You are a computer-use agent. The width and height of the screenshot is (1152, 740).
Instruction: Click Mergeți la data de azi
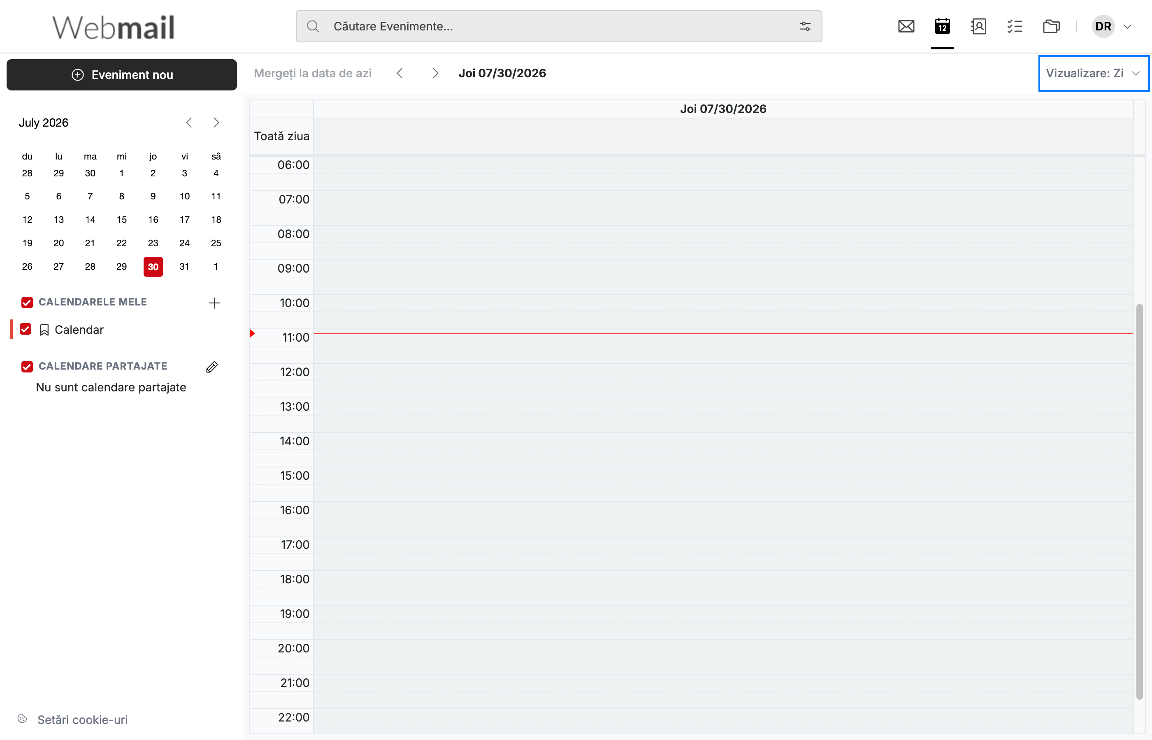coord(313,73)
